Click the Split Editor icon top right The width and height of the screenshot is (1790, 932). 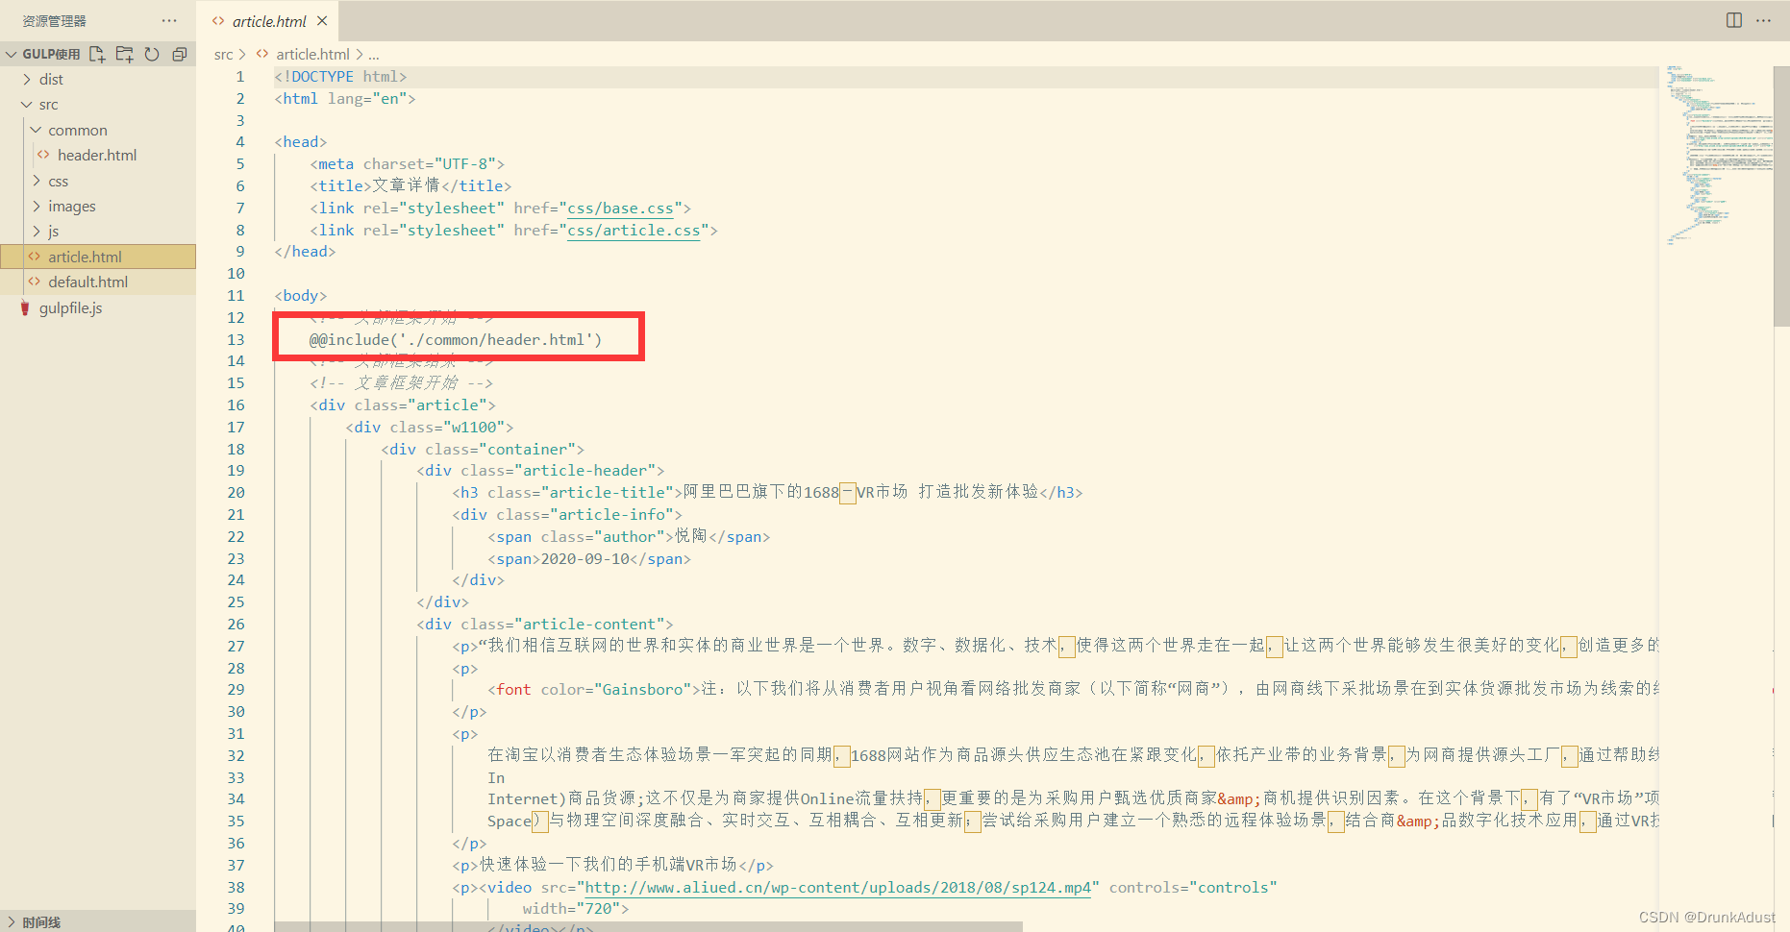pyautogui.click(x=1733, y=19)
